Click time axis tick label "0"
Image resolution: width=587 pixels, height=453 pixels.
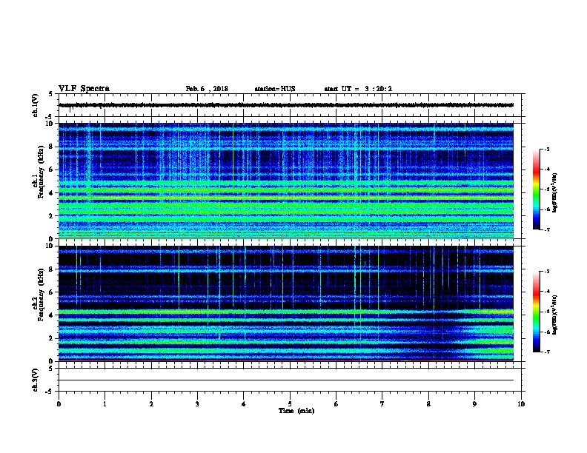(x=59, y=404)
